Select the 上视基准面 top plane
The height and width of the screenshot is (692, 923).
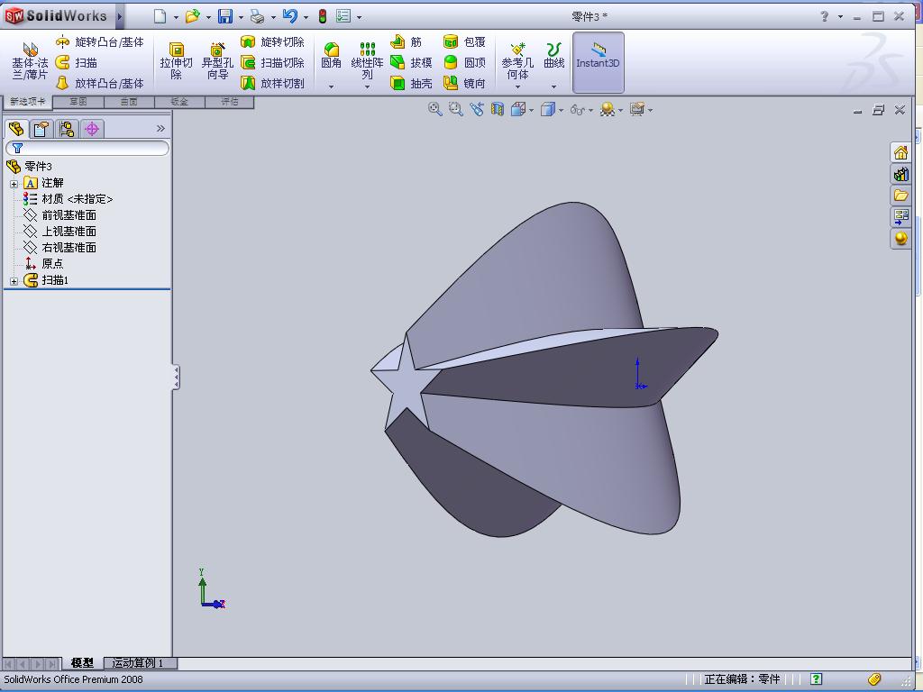point(59,232)
